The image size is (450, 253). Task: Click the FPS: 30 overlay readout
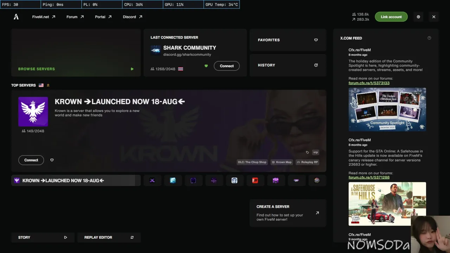tap(20, 5)
